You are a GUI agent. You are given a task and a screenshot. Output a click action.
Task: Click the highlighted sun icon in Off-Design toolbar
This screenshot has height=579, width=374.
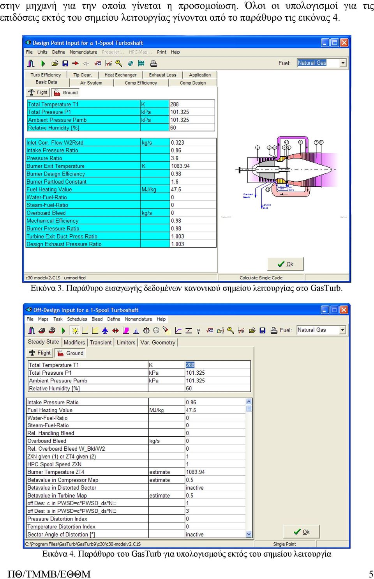pyautogui.click(x=75, y=331)
